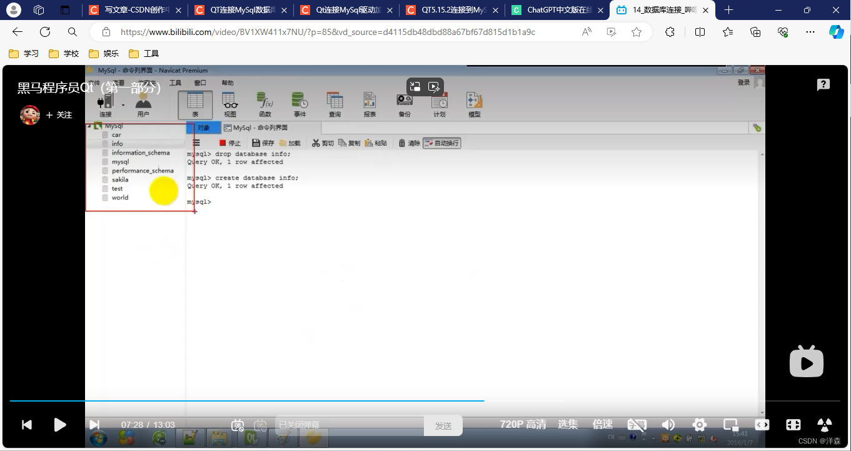Go back to the previous page
The width and height of the screenshot is (851, 451).
point(18,32)
